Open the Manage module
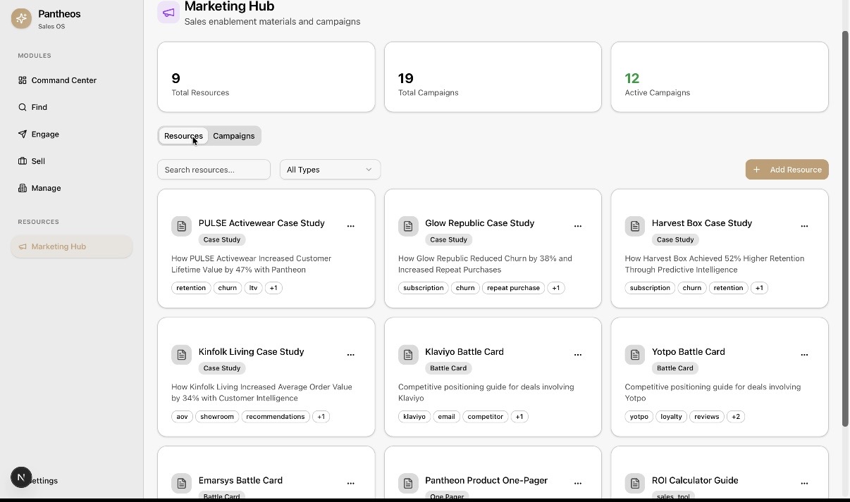Screen dimensions: 850x502 (x=46, y=188)
